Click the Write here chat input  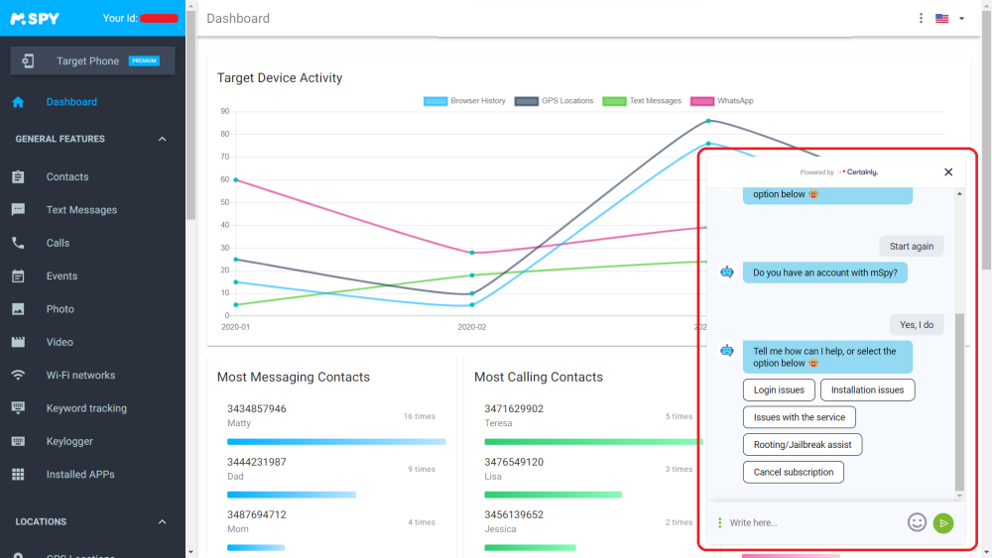814,522
